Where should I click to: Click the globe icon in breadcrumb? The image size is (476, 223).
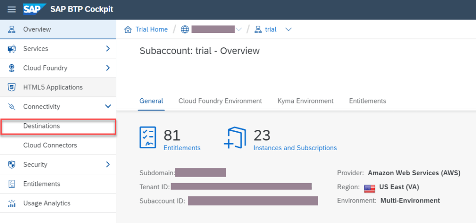185,30
